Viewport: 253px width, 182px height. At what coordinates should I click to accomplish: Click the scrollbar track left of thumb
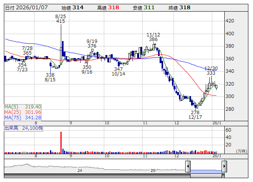click(x=97, y=176)
